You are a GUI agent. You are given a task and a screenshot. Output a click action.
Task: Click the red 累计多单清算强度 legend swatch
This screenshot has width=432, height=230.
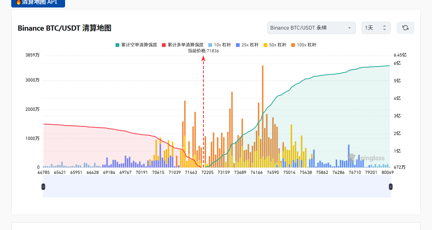[x=164, y=45]
